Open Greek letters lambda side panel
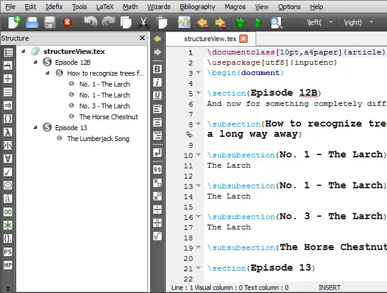The height and width of the screenshot is (293, 387). [8, 132]
